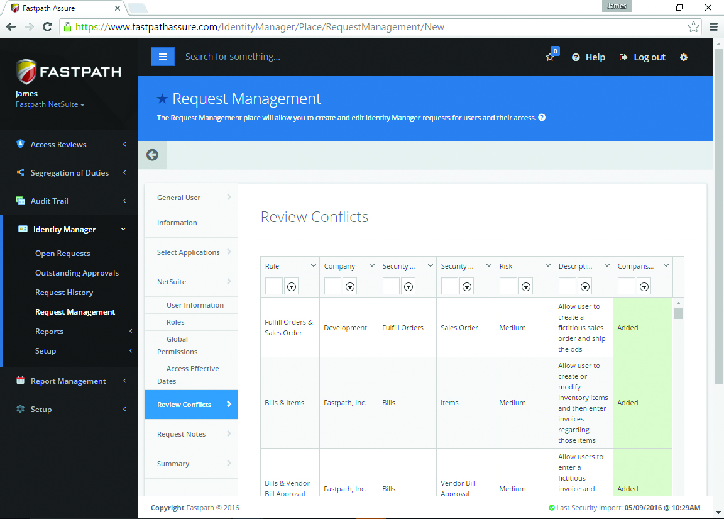This screenshot has height=519, width=724.
Task: Select the Global Permissions sub-step
Action: point(191,345)
